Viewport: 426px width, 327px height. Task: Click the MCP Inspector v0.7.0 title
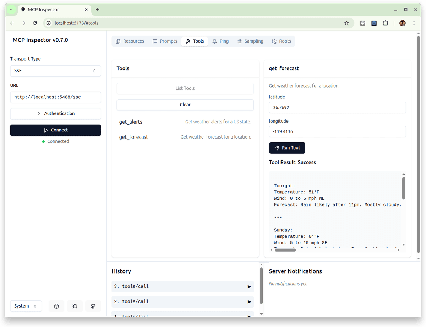pyautogui.click(x=40, y=40)
